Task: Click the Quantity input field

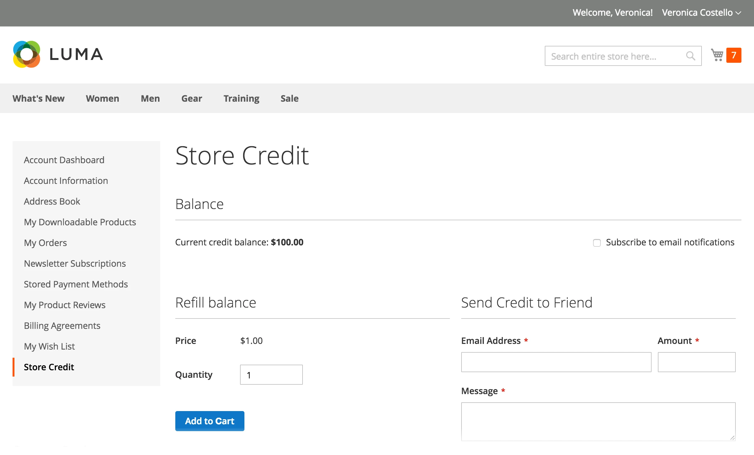Action: pos(271,374)
